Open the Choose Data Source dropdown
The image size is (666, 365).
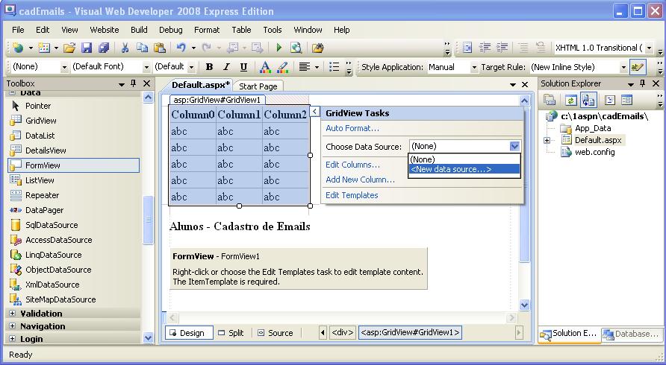[x=514, y=146]
